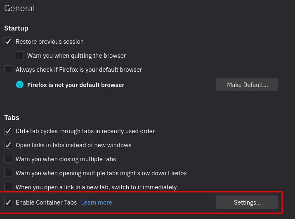Click the 'Enable Container Tabs' label text
Screen dimensions: 295x219
[x=46, y=203]
